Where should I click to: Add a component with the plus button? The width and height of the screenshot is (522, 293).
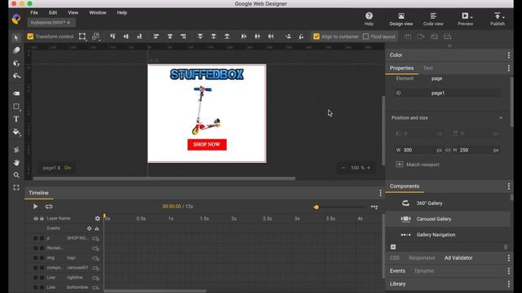click(393, 247)
